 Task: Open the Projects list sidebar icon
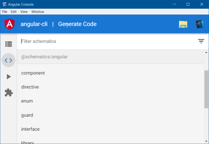tap(9, 44)
